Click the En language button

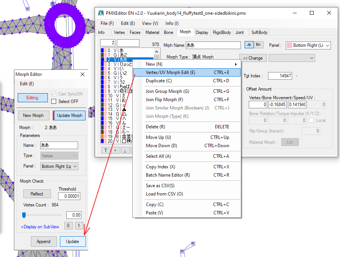pyautogui.click(x=258, y=45)
